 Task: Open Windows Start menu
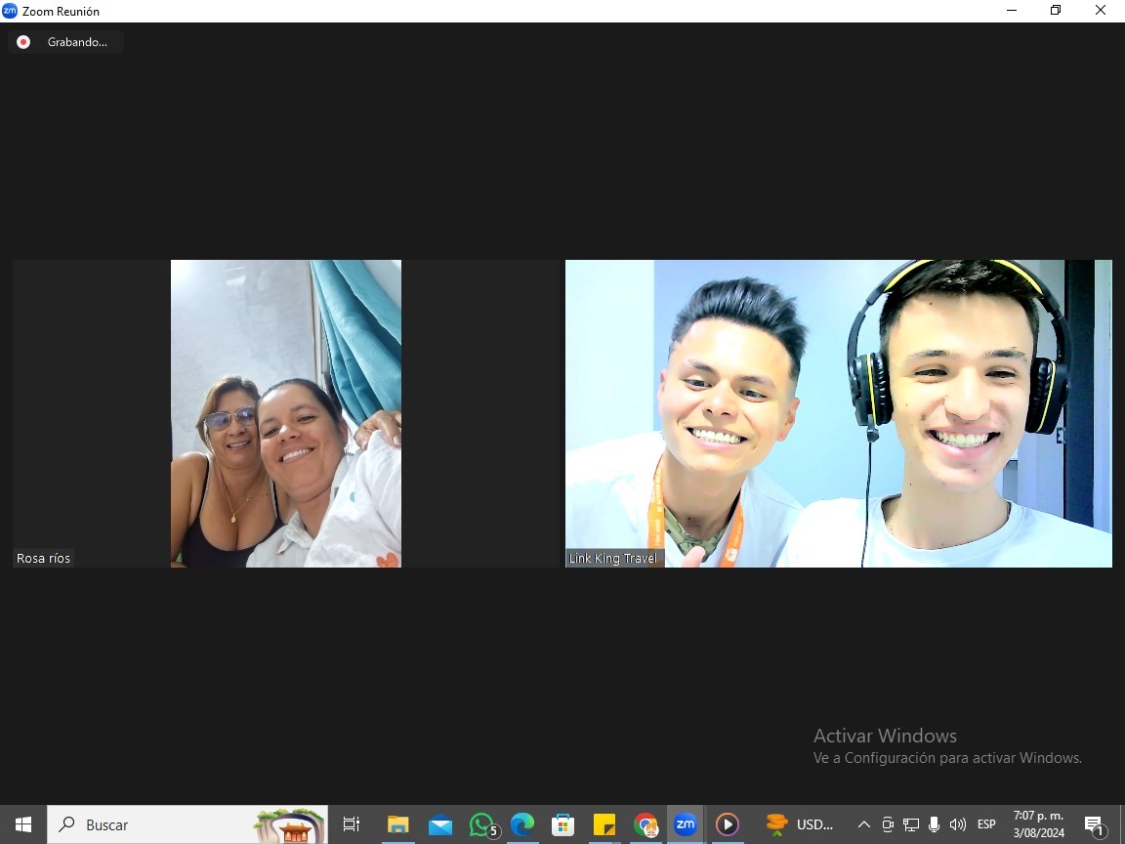tap(23, 824)
